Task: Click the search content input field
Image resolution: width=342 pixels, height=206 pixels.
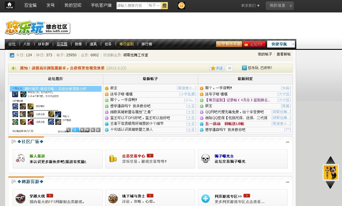Action: click(x=132, y=5)
